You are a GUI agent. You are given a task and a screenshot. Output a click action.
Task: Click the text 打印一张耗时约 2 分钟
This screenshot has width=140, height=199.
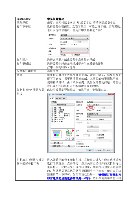pyautogui.click(x=61, y=67)
